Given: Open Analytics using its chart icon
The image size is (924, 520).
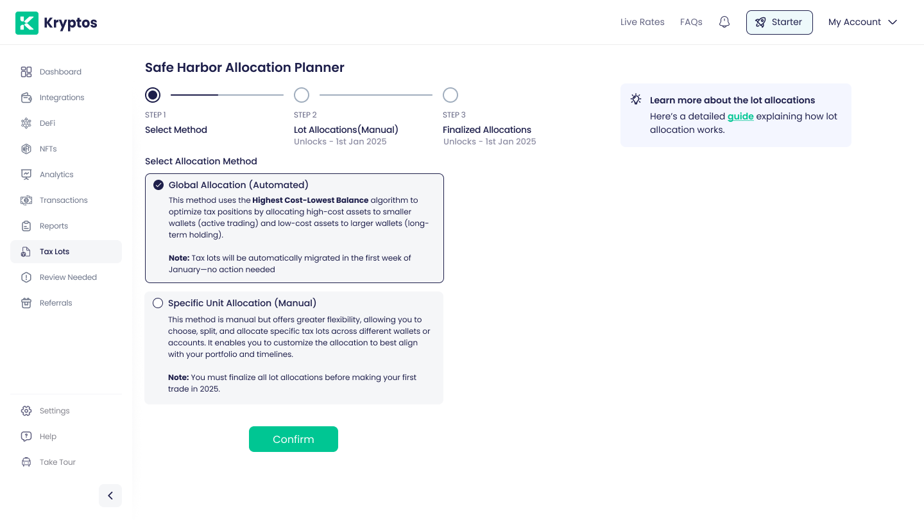Looking at the screenshot, I should (x=26, y=175).
